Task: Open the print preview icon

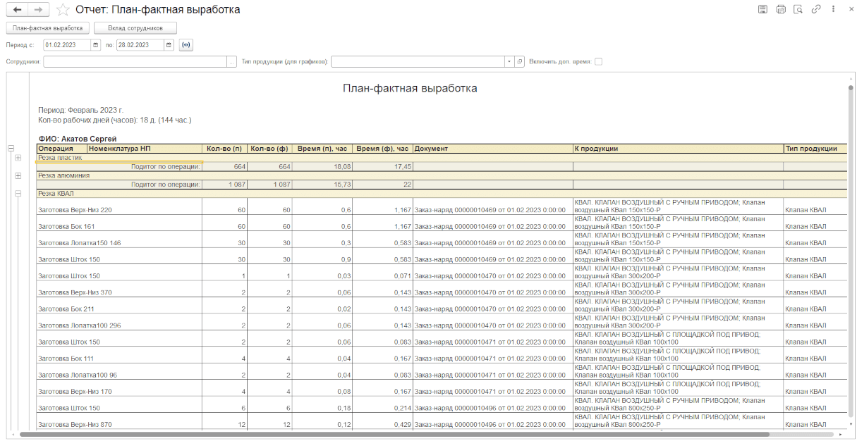Action: coord(798,10)
